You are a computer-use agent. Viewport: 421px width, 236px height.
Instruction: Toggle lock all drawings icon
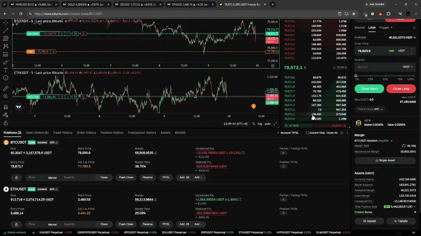6,123
